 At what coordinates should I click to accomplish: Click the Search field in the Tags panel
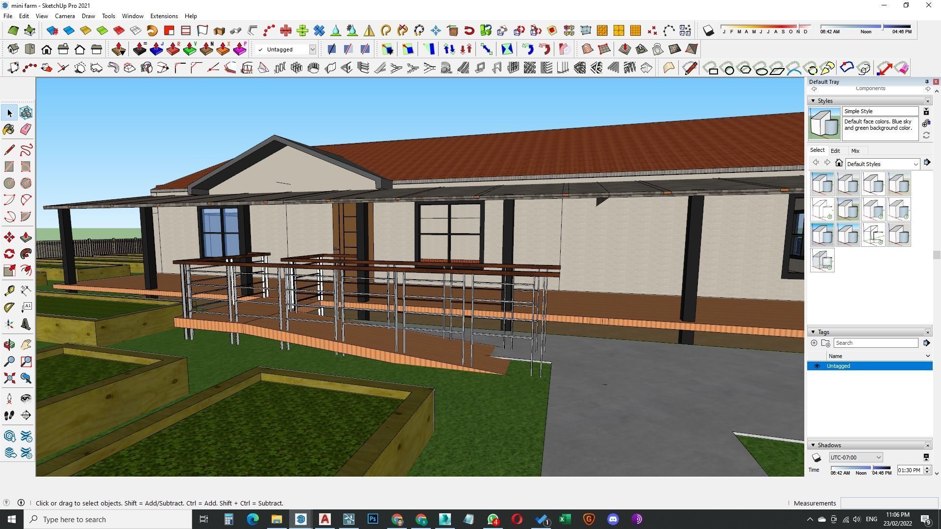point(875,343)
